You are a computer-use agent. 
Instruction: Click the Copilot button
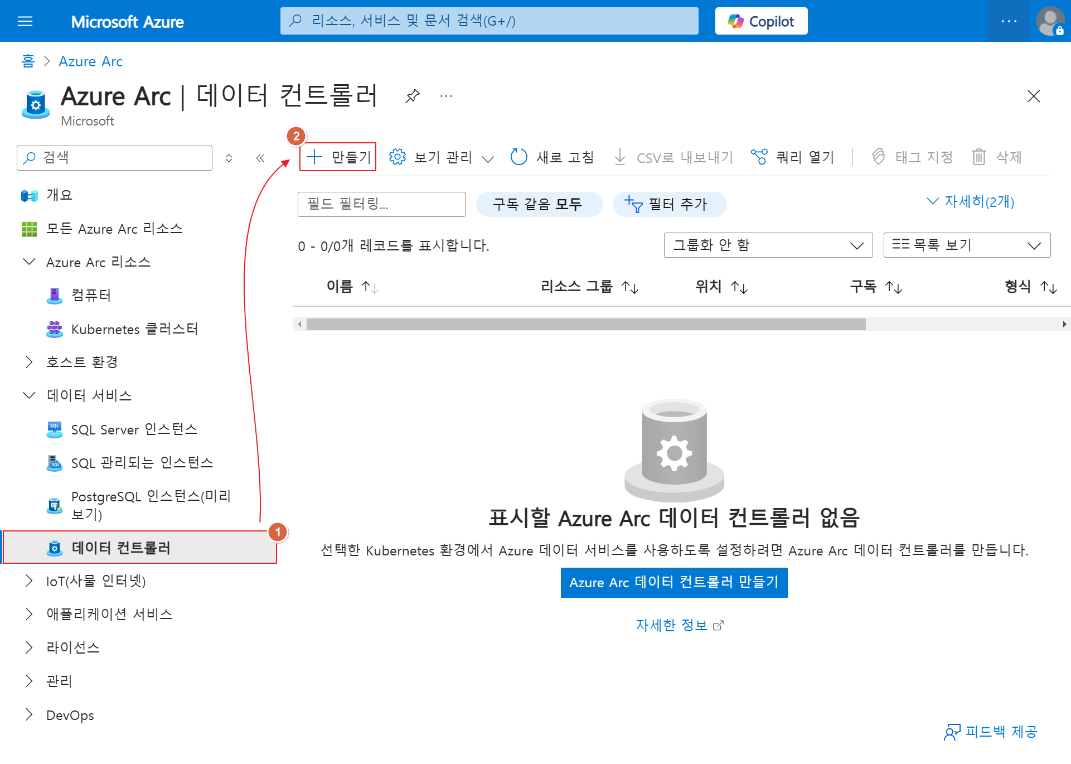(x=761, y=21)
